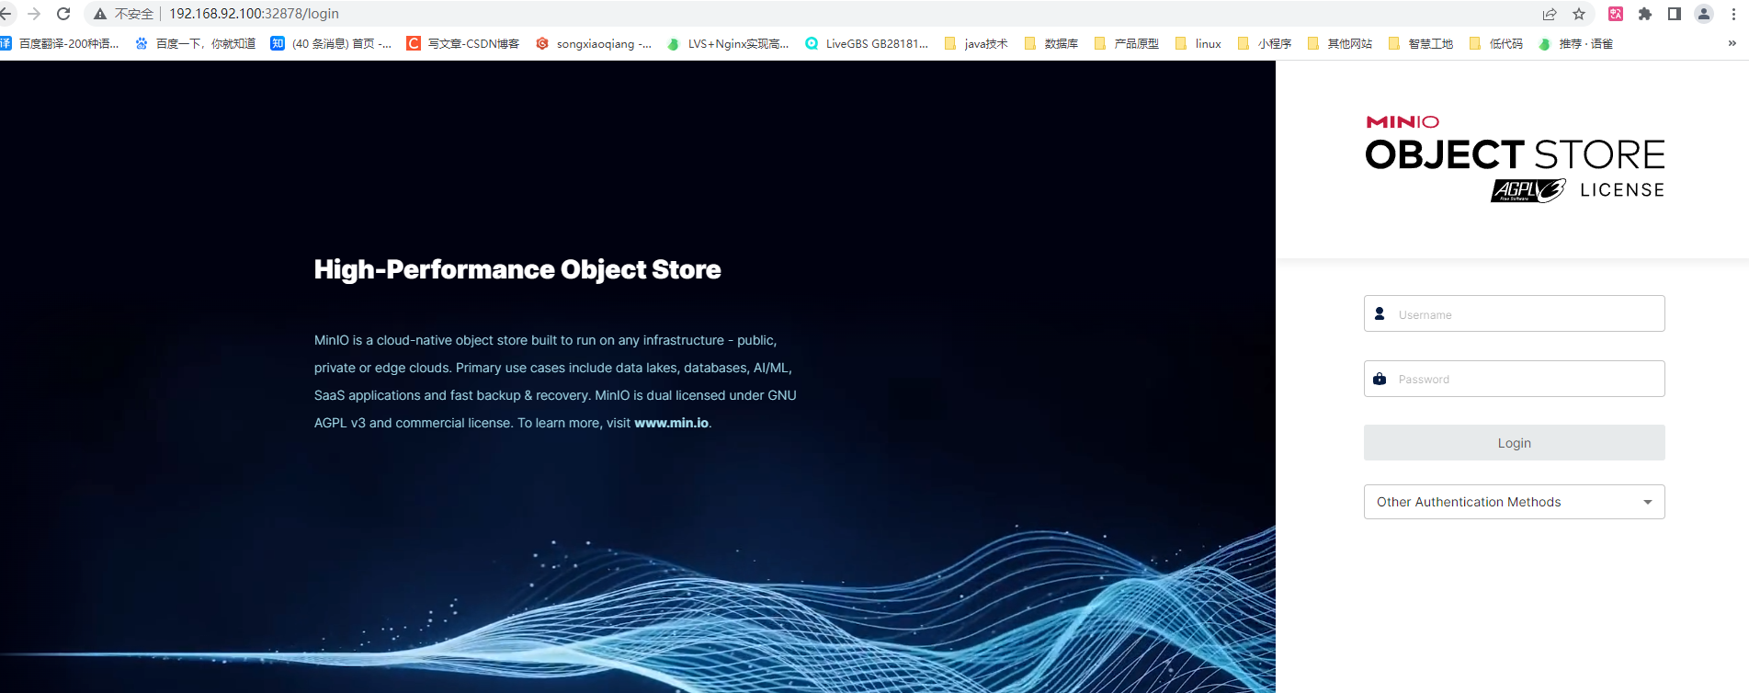Open the LiveGBS GB28181 bookmark
Viewport: 1749px width, 693px height.
tap(867, 43)
